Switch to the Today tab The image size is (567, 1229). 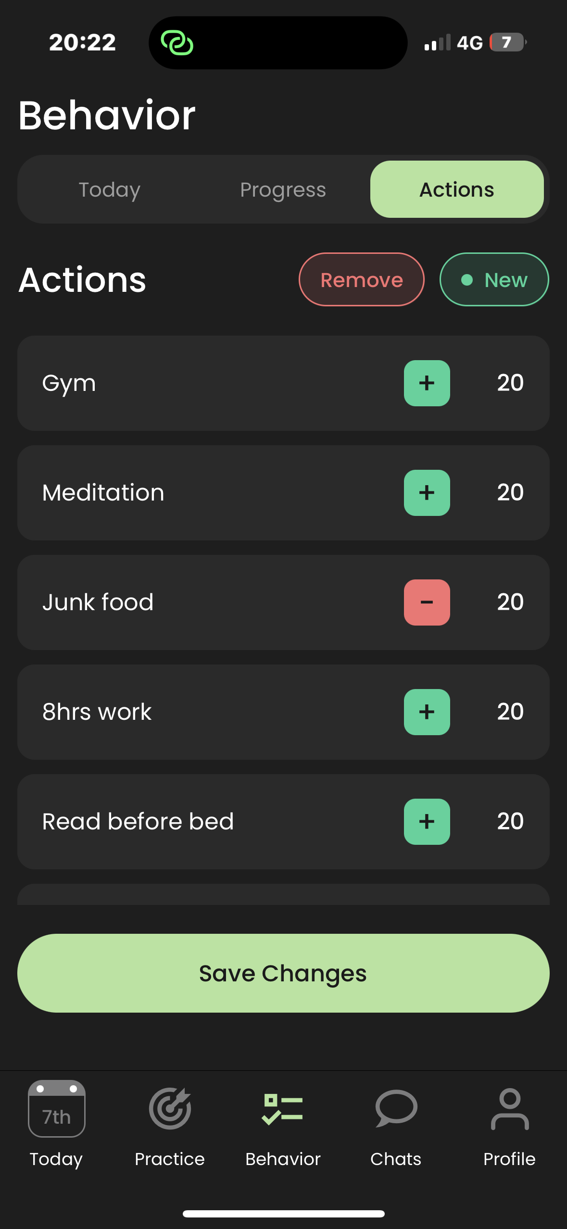point(110,189)
